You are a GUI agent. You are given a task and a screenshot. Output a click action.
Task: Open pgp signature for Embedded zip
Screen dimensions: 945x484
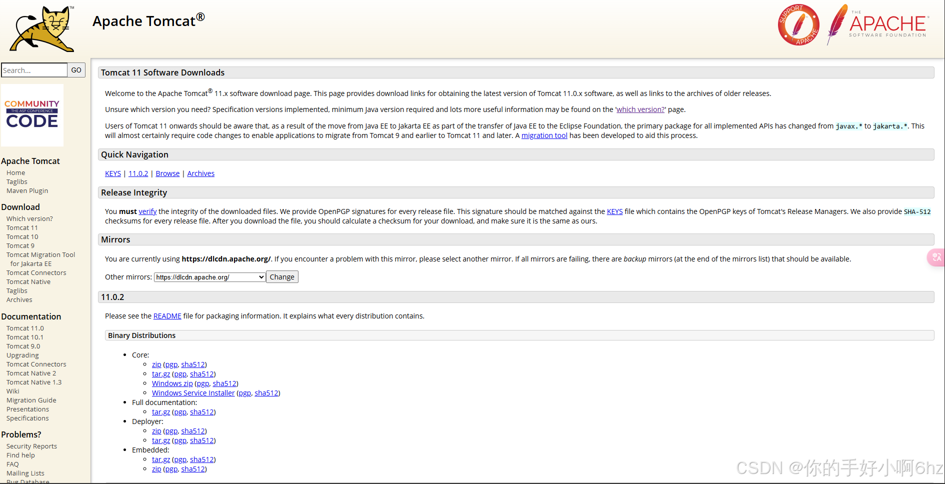point(171,469)
